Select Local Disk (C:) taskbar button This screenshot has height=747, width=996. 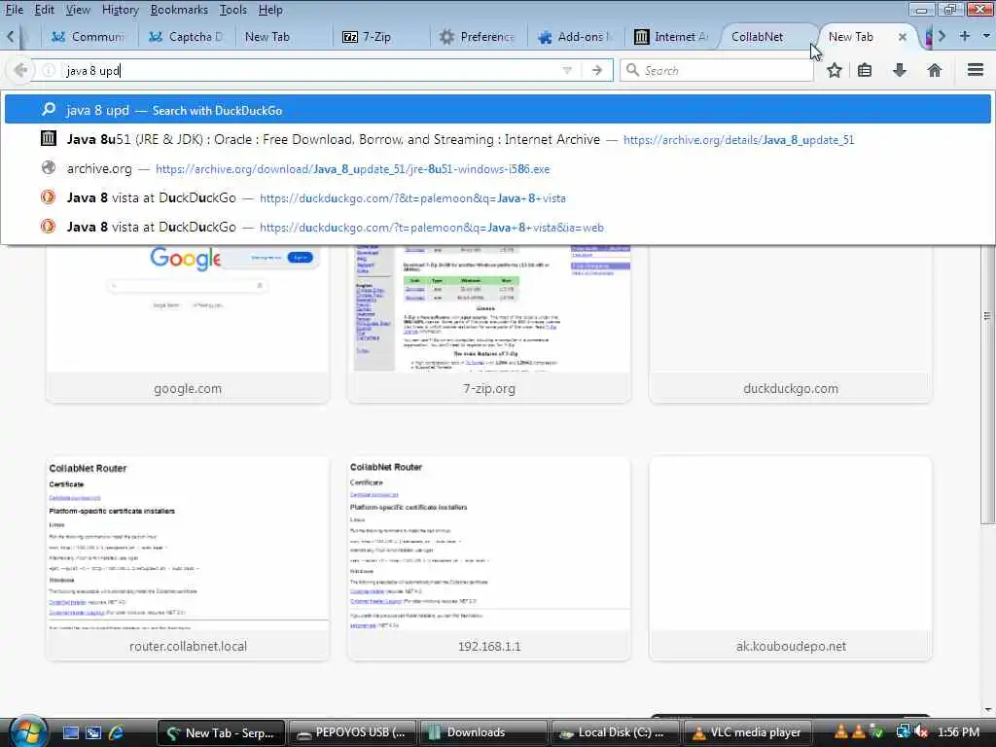pos(614,732)
